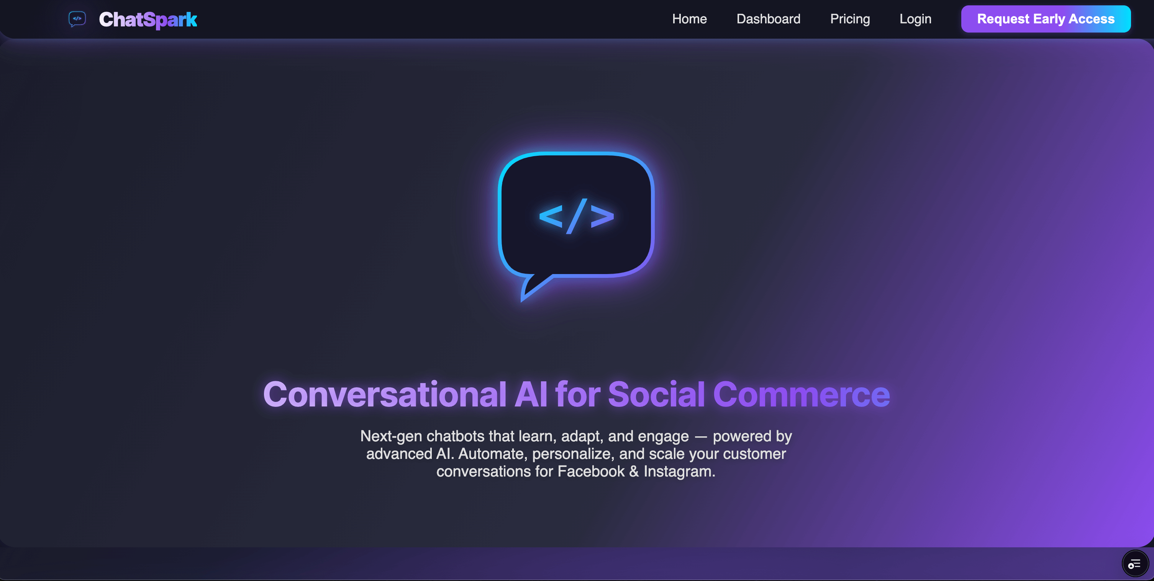
Task: Click the large code chat bubble graphic
Action: tap(576, 227)
